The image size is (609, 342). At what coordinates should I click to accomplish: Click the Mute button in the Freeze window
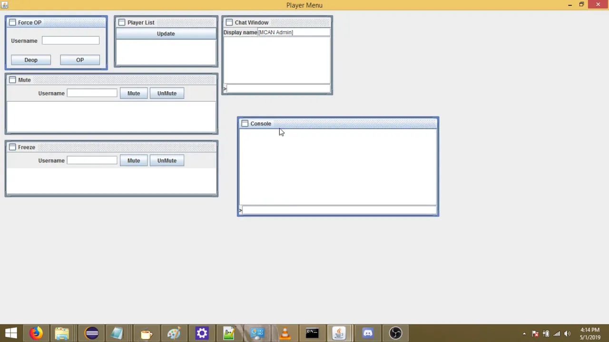pyautogui.click(x=134, y=161)
